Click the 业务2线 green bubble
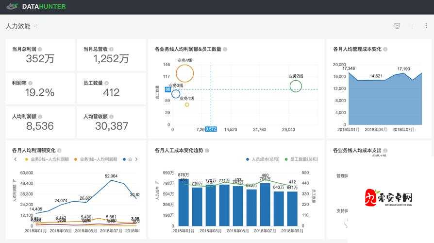This screenshot has width=434, height=243. [x=296, y=86]
